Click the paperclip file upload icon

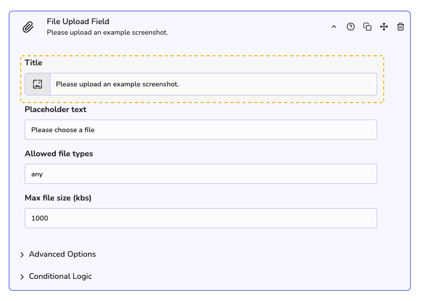(x=28, y=27)
